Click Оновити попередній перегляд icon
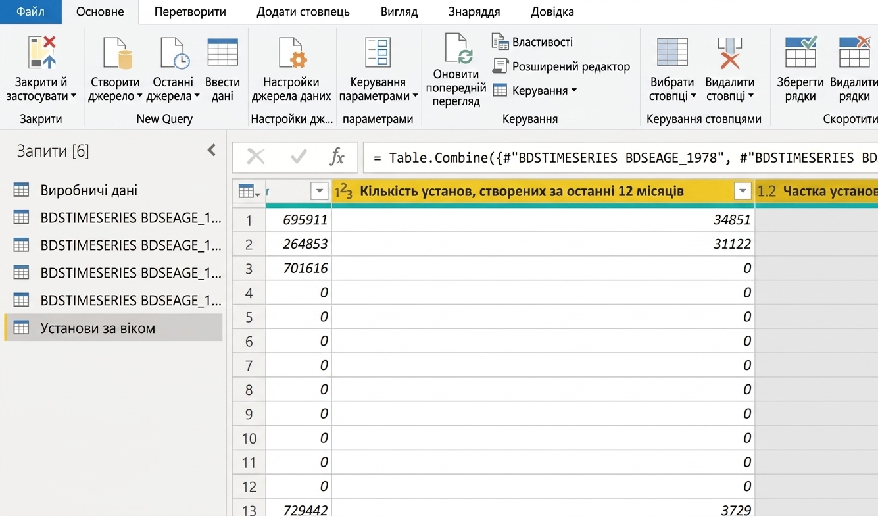 point(459,47)
